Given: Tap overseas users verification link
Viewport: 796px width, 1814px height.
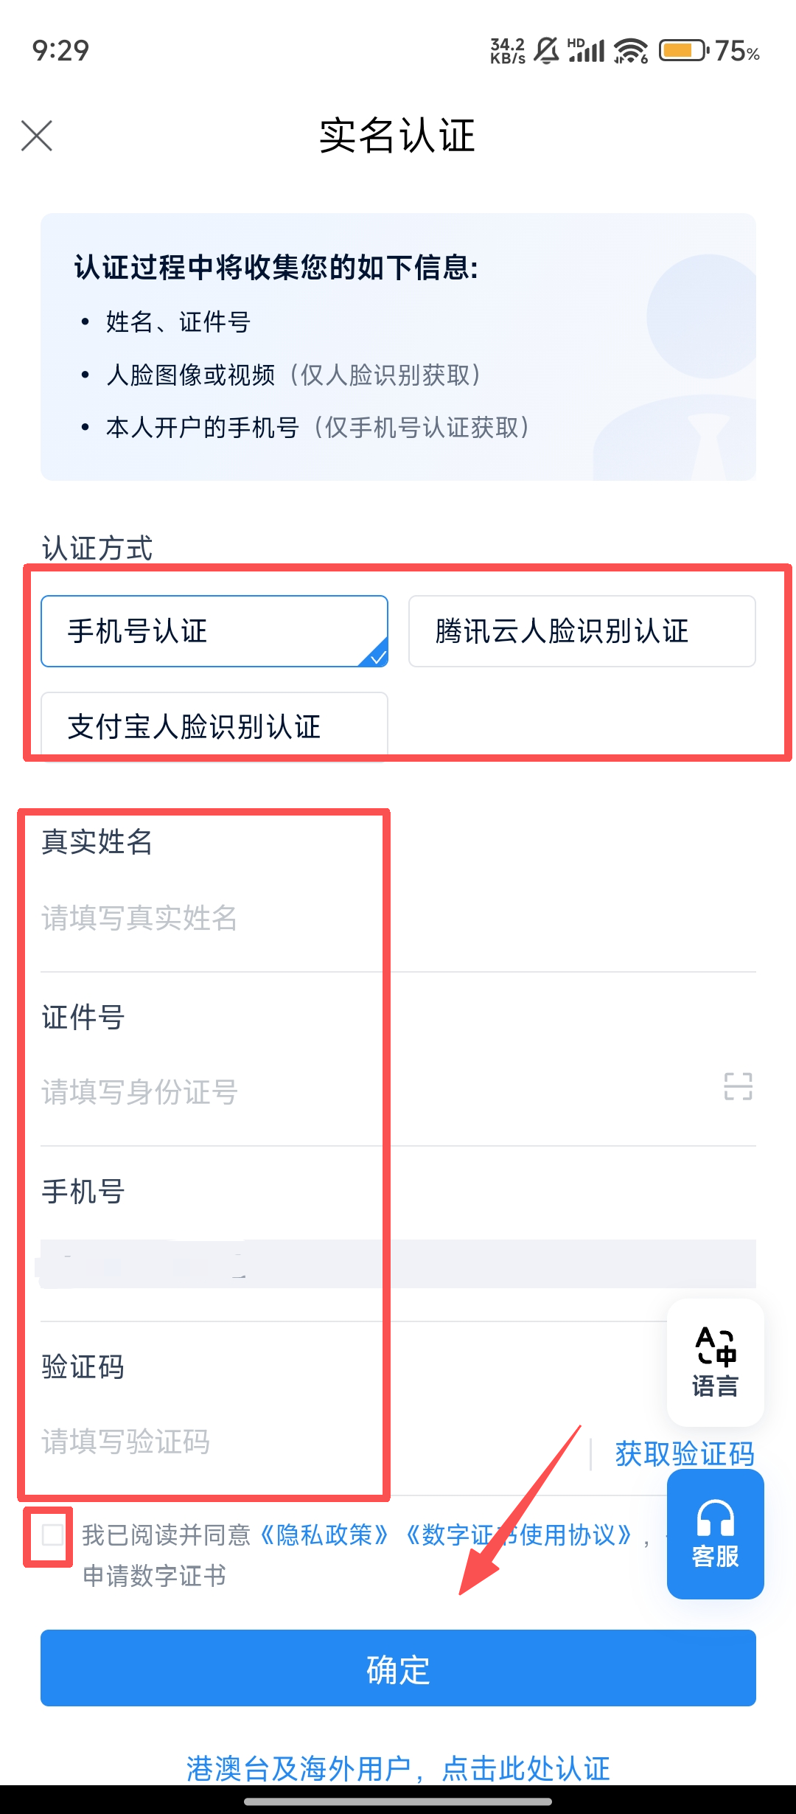Looking at the screenshot, I should [x=398, y=1768].
